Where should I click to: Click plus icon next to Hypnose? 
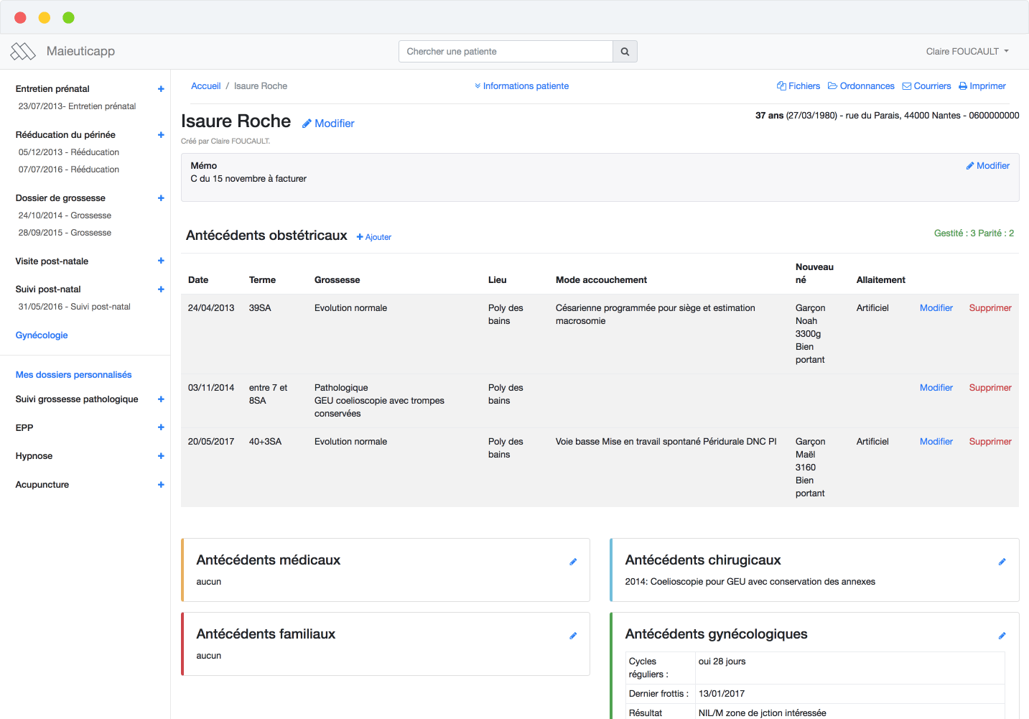161,456
